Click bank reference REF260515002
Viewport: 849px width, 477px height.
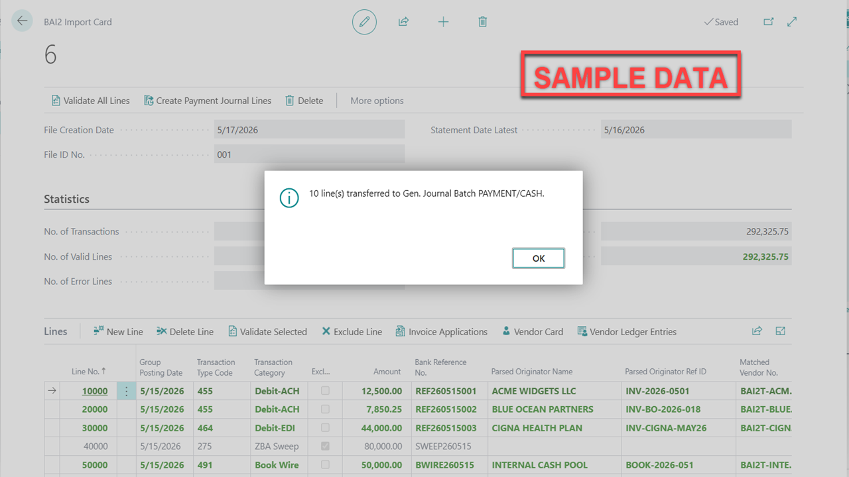(446, 409)
